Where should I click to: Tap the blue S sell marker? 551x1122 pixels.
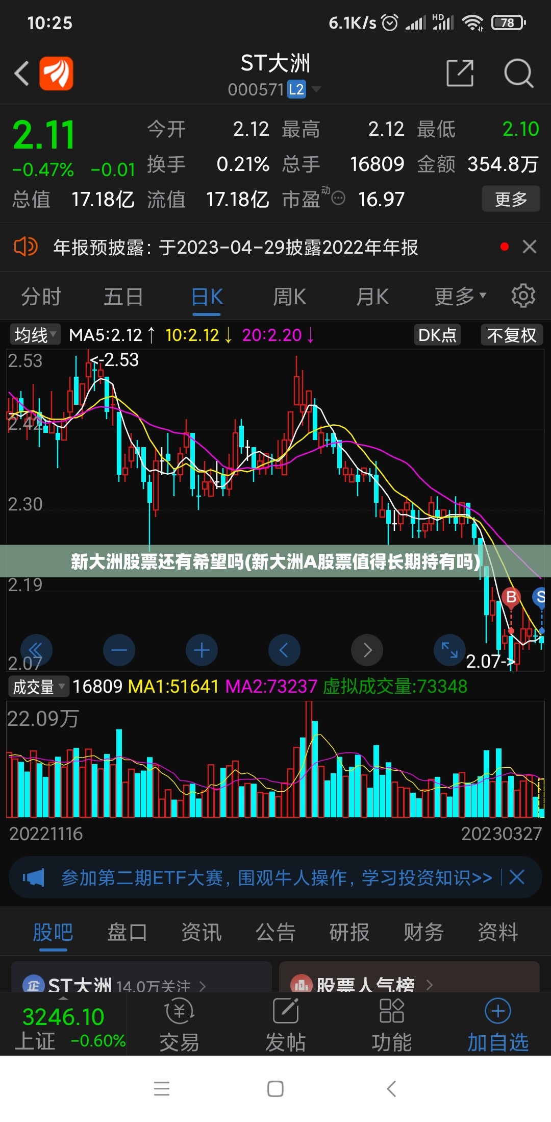pos(540,597)
